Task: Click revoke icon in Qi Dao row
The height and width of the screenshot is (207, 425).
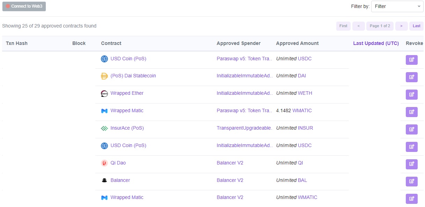Action: (x=411, y=164)
